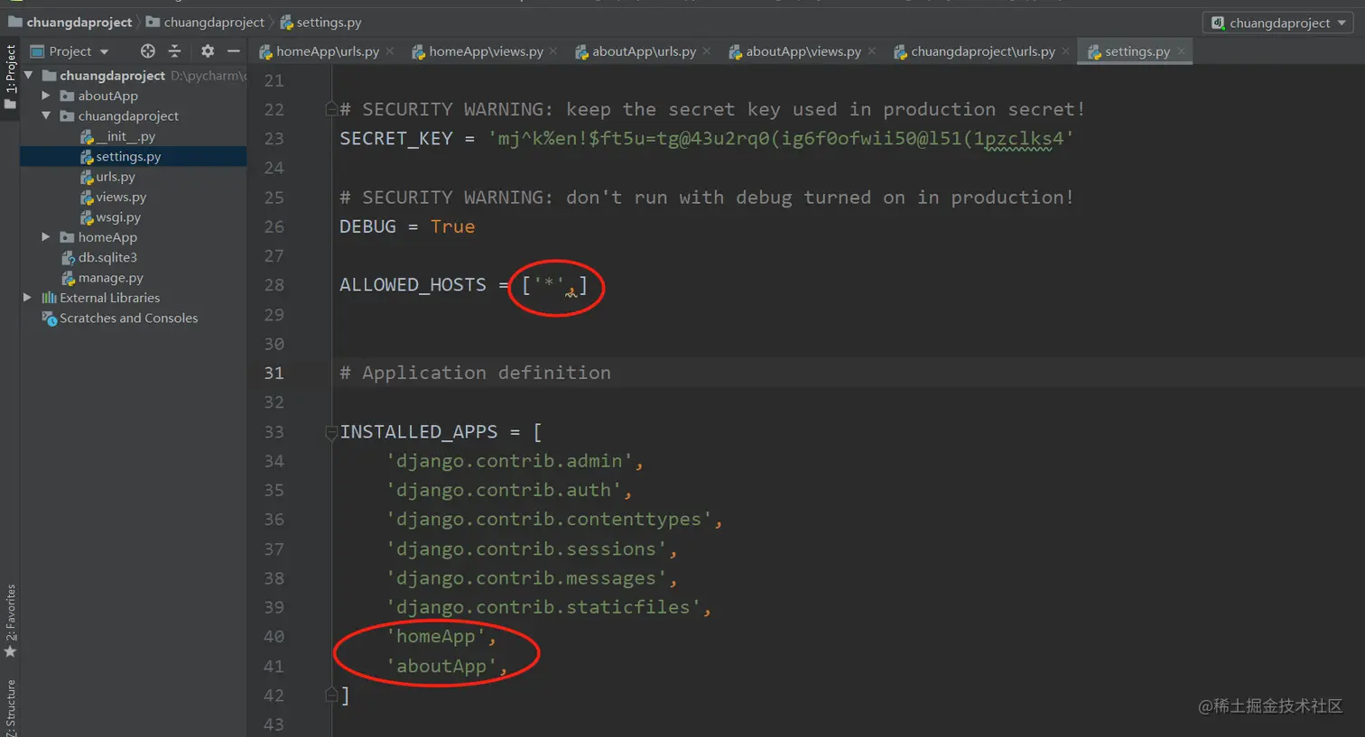Click 'django.contrib.auth' string in editor
1365x737 pixels.
504,490
